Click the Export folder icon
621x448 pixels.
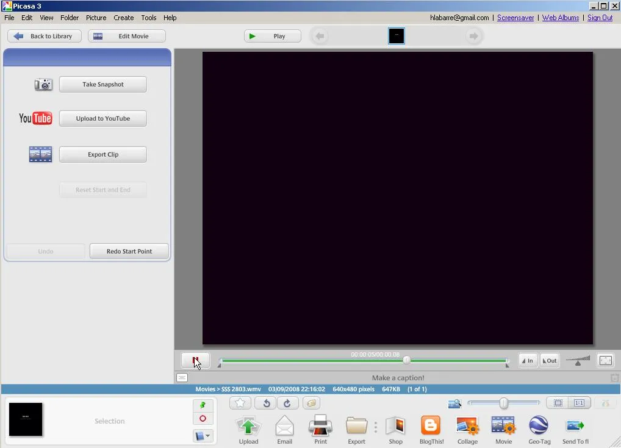(356, 426)
